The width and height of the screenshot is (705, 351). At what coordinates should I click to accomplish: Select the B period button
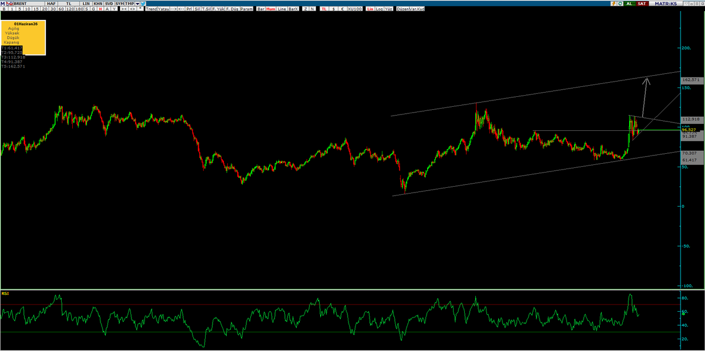coord(4,9)
